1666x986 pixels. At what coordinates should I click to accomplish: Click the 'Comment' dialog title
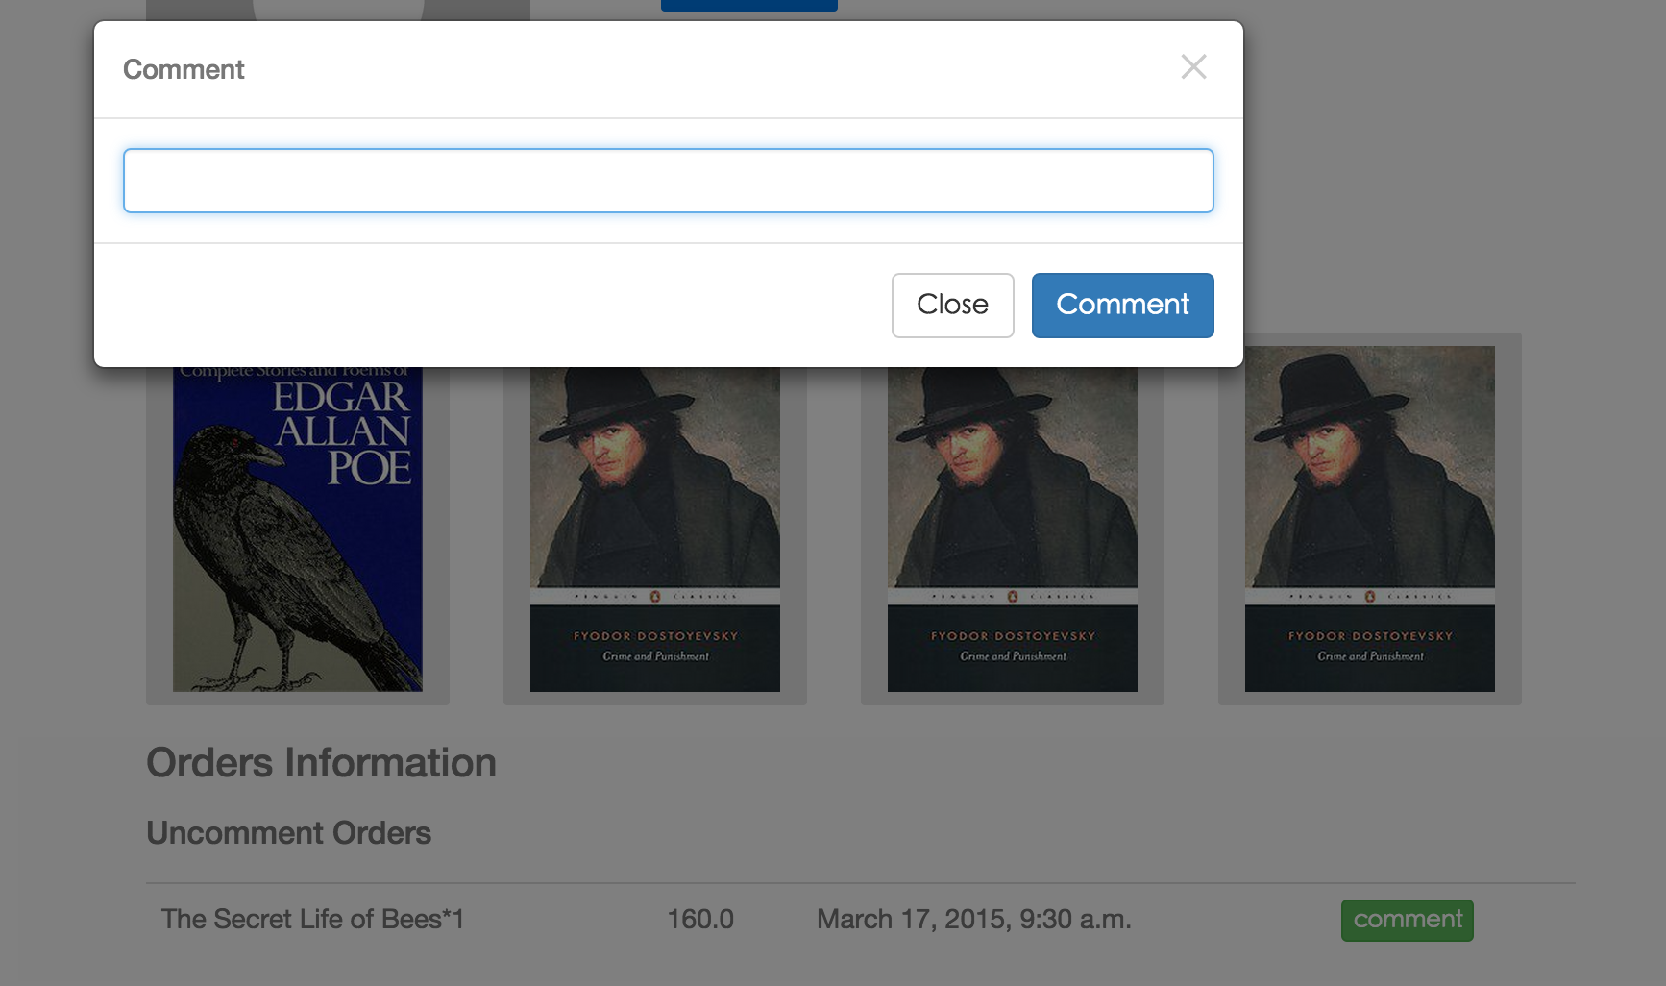(x=184, y=69)
